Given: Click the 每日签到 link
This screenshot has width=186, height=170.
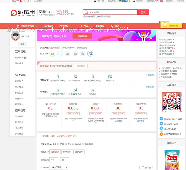Looking at the screenshot, I should 82,48.
